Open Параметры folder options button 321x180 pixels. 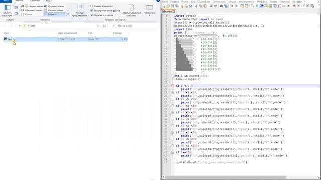pos(149,11)
